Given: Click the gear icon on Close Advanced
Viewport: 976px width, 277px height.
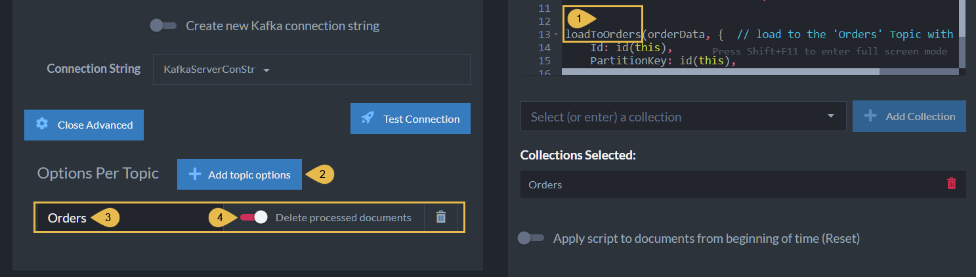Looking at the screenshot, I should 42,124.
